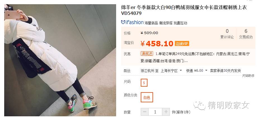The width and height of the screenshot is (258, 118).
Task: Click the 卖家承诺30天内发货 promise text
Action: 226,71
